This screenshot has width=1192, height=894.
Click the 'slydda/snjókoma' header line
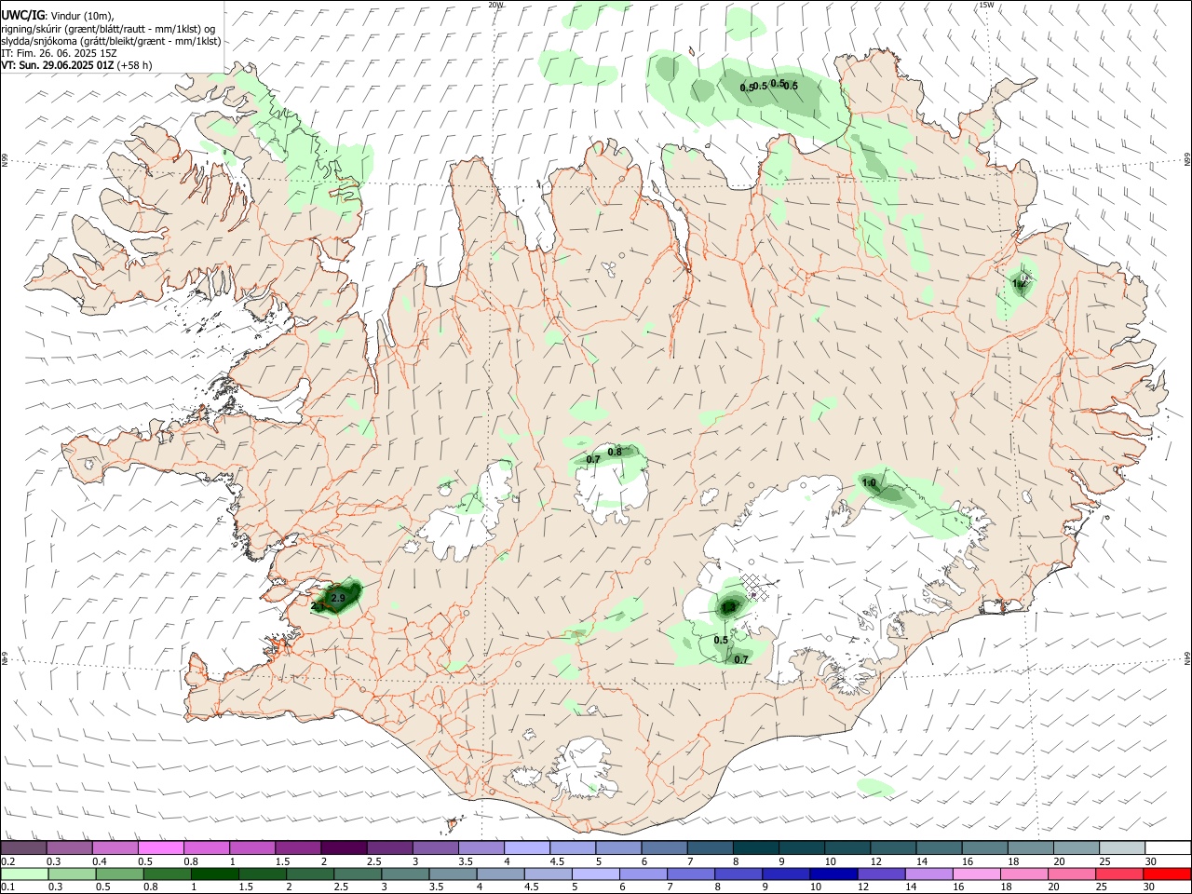coord(111,41)
